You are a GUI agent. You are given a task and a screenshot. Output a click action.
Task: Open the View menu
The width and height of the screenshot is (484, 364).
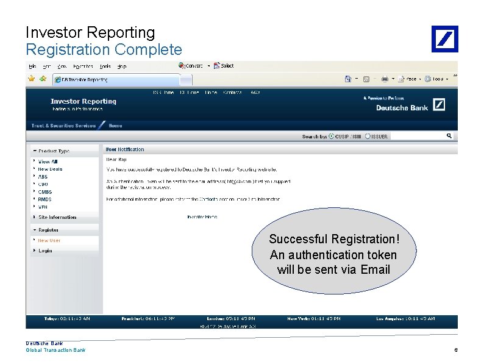click(x=62, y=66)
